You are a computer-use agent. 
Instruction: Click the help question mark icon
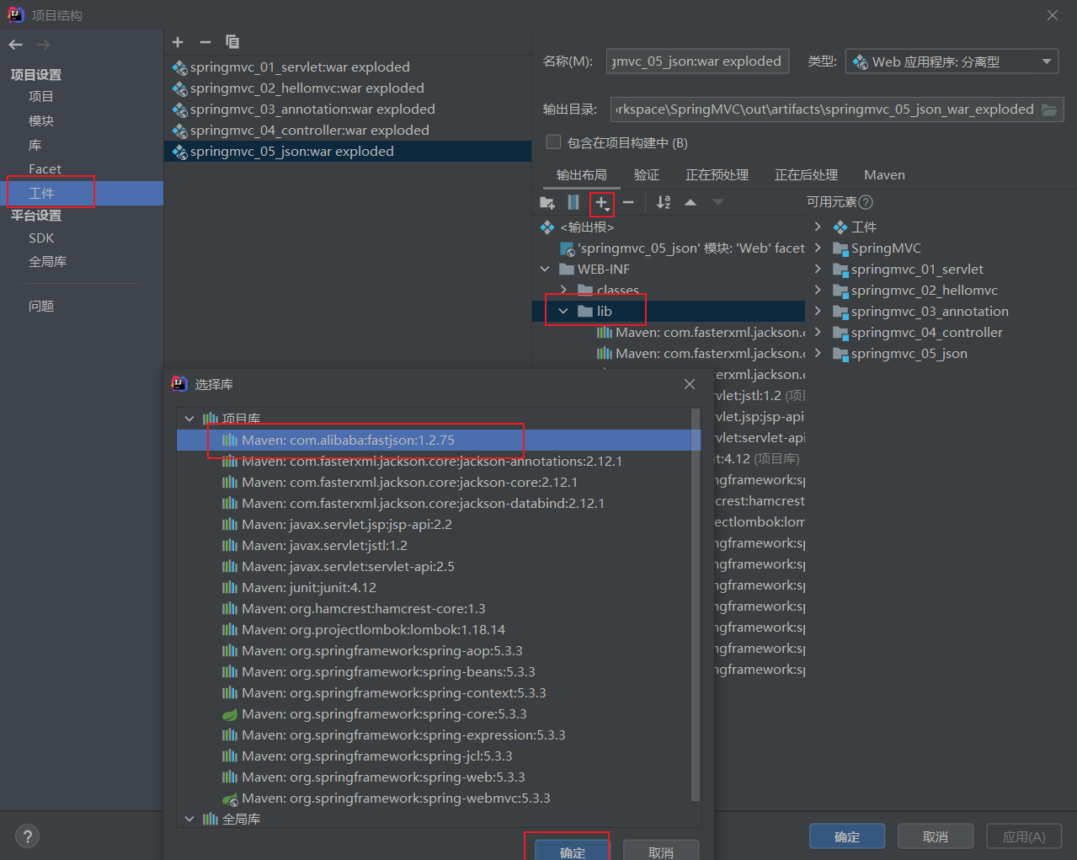pyautogui.click(x=27, y=836)
